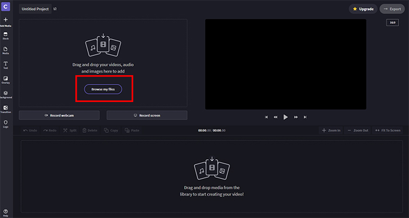Click Zoom In on the timeline
This screenshot has height=218, width=409.
coord(331,131)
